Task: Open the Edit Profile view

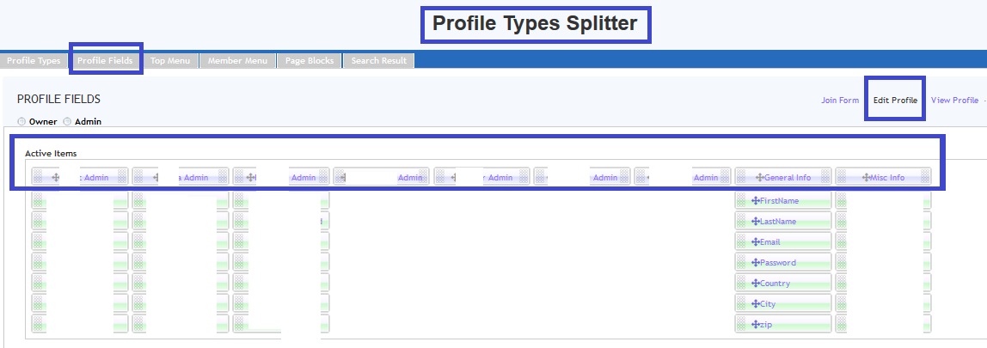Action: 895,101
